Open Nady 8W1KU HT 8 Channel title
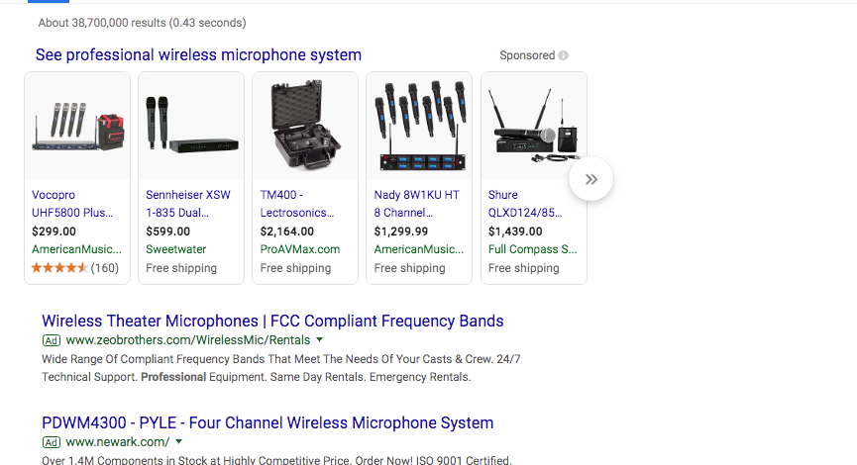The width and height of the screenshot is (857, 465). [x=417, y=204]
